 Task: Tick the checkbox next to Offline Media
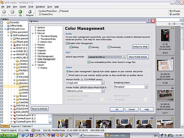point(2,26)
